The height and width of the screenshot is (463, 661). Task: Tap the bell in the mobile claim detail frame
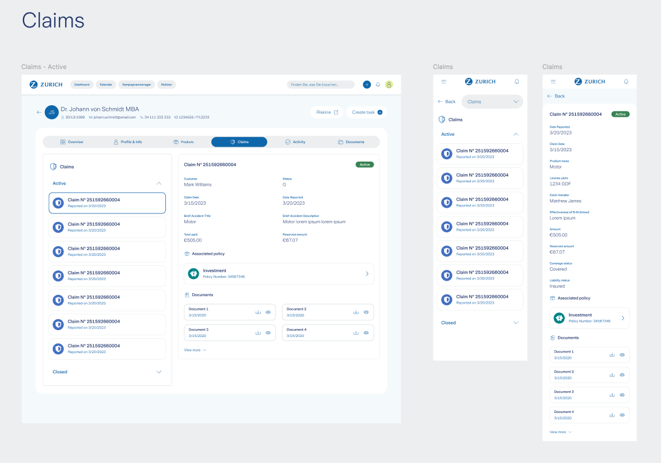click(626, 82)
